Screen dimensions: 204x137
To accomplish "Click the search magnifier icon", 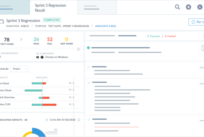I will pos(177,7).
